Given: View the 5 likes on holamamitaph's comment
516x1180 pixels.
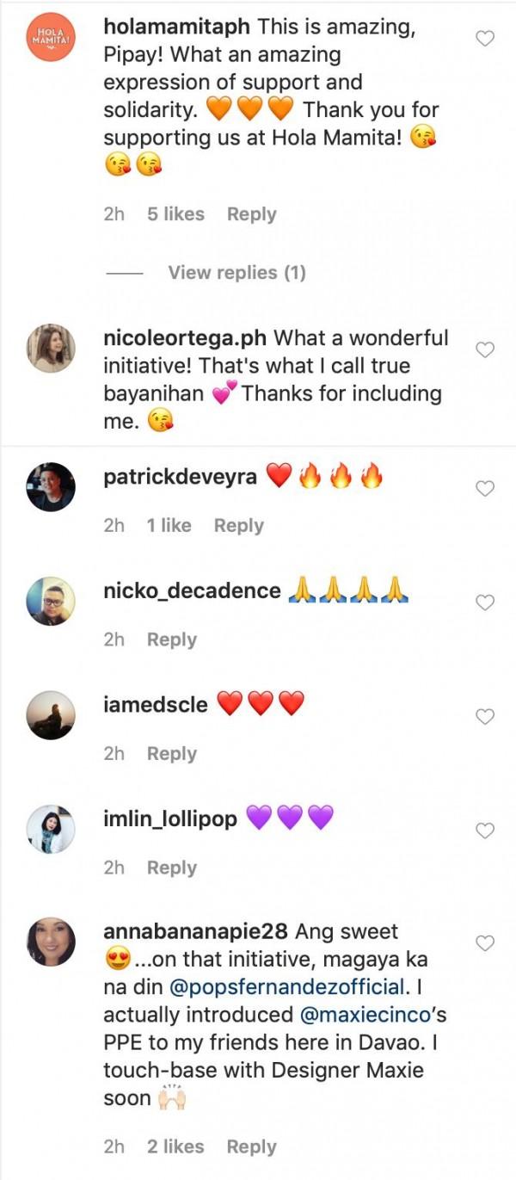Looking at the screenshot, I should pyautogui.click(x=175, y=214).
